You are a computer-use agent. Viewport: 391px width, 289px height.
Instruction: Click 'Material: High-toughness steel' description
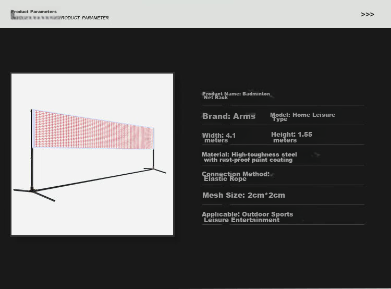249,157
